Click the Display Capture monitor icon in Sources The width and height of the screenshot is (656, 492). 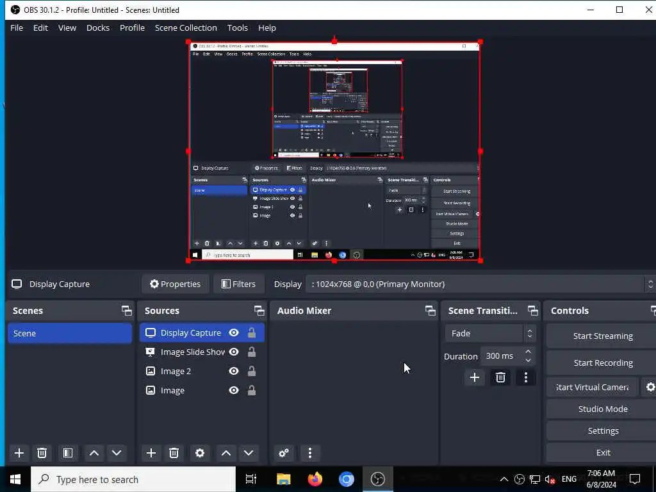click(x=150, y=332)
